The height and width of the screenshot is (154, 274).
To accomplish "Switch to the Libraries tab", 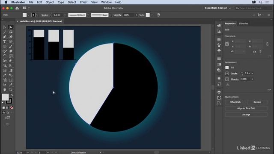I will coord(244,24).
